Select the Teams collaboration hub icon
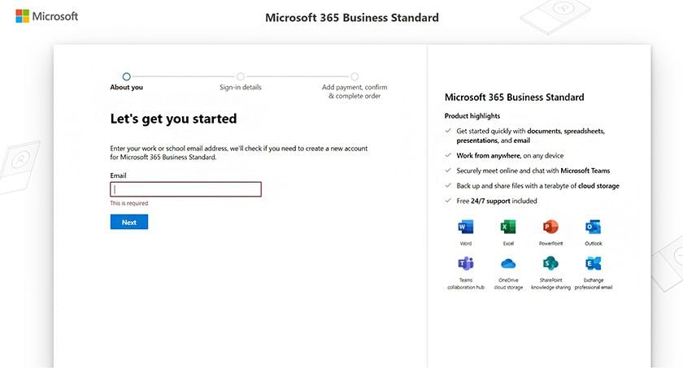 click(x=466, y=263)
